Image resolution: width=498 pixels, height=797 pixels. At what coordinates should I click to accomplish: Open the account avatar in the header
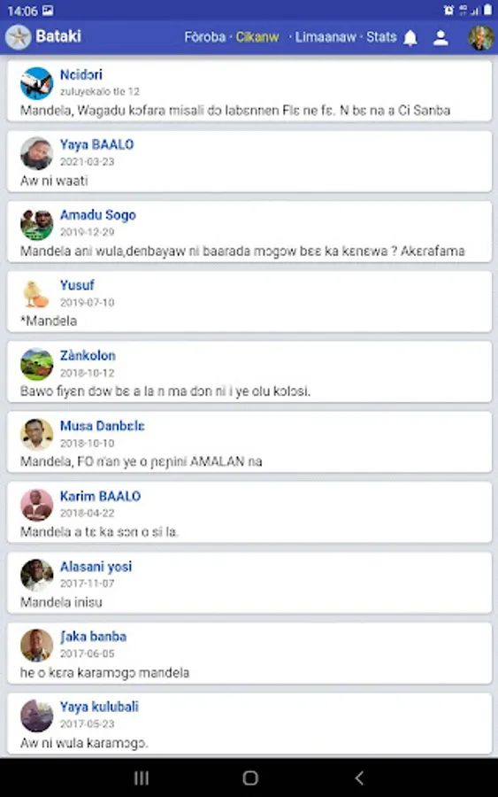pos(480,37)
